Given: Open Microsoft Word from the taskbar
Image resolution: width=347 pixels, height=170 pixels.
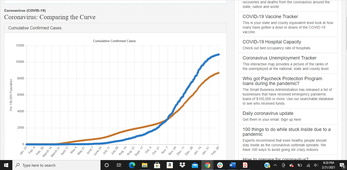Looking at the screenshot, I should [233, 165].
